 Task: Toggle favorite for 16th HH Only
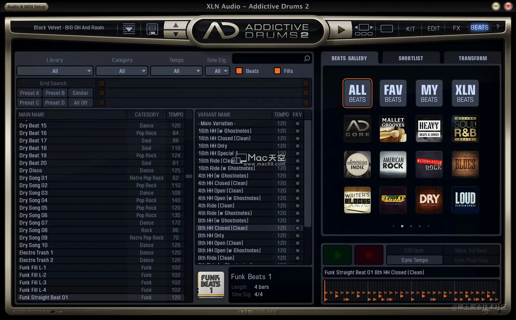click(x=298, y=146)
